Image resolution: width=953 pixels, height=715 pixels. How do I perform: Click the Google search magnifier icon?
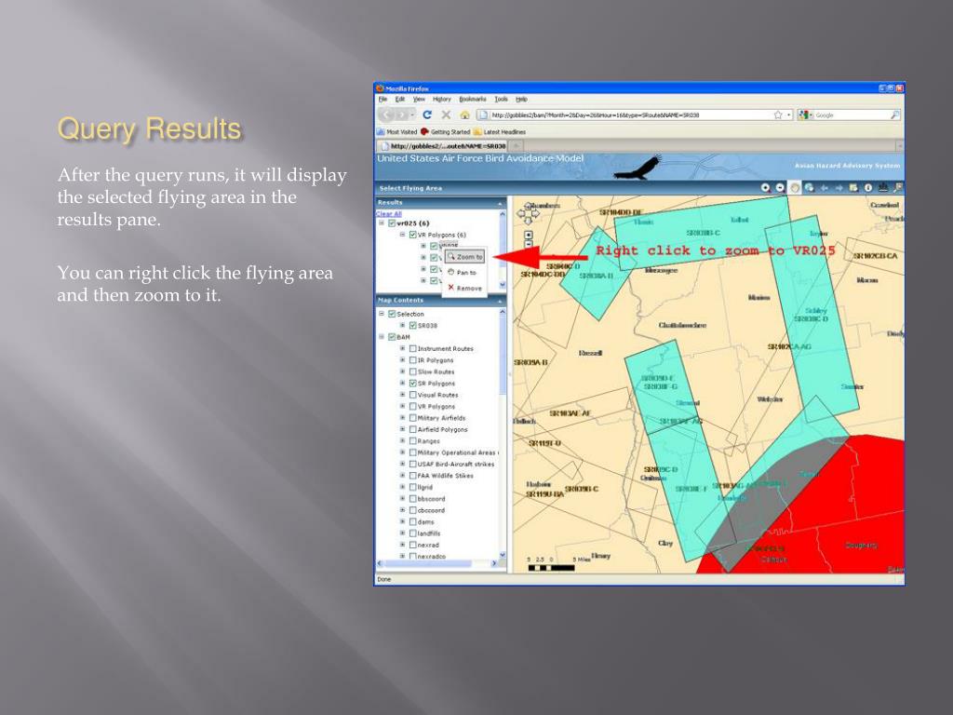pos(894,115)
